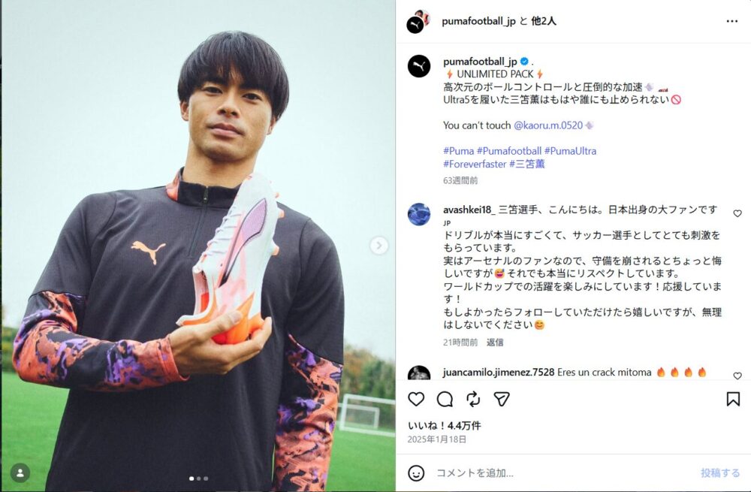The image size is (751, 492).
Task: Open avashkei18_ commenter avatar
Action: (418, 214)
